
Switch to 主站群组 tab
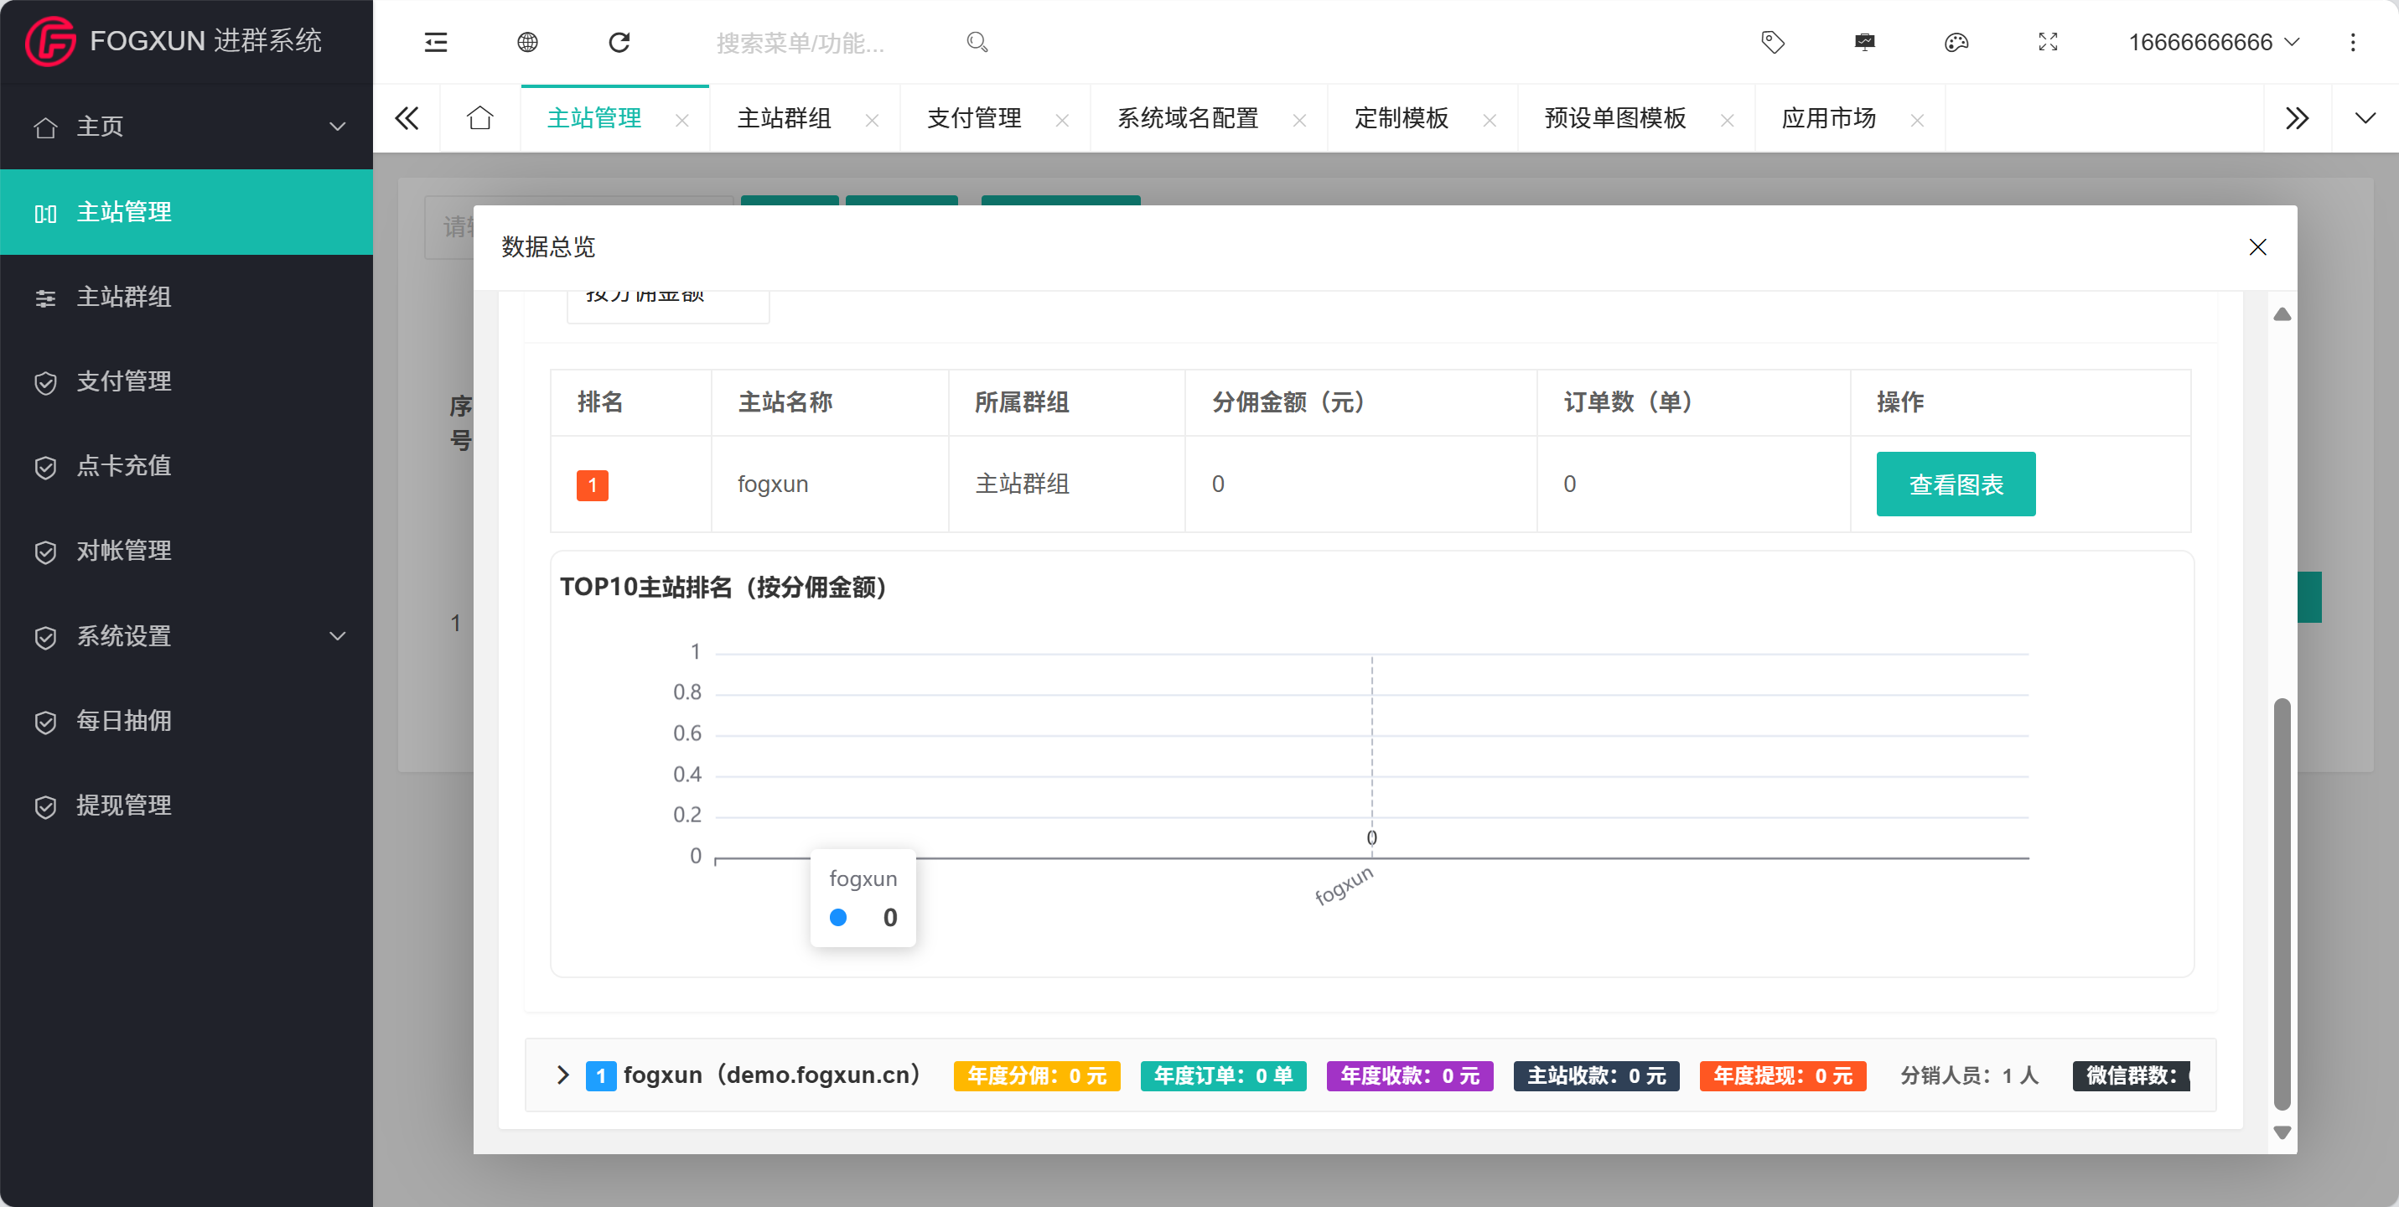(784, 118)
